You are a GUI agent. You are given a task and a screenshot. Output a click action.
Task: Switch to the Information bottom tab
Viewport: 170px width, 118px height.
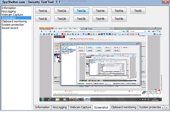(42, 107)
